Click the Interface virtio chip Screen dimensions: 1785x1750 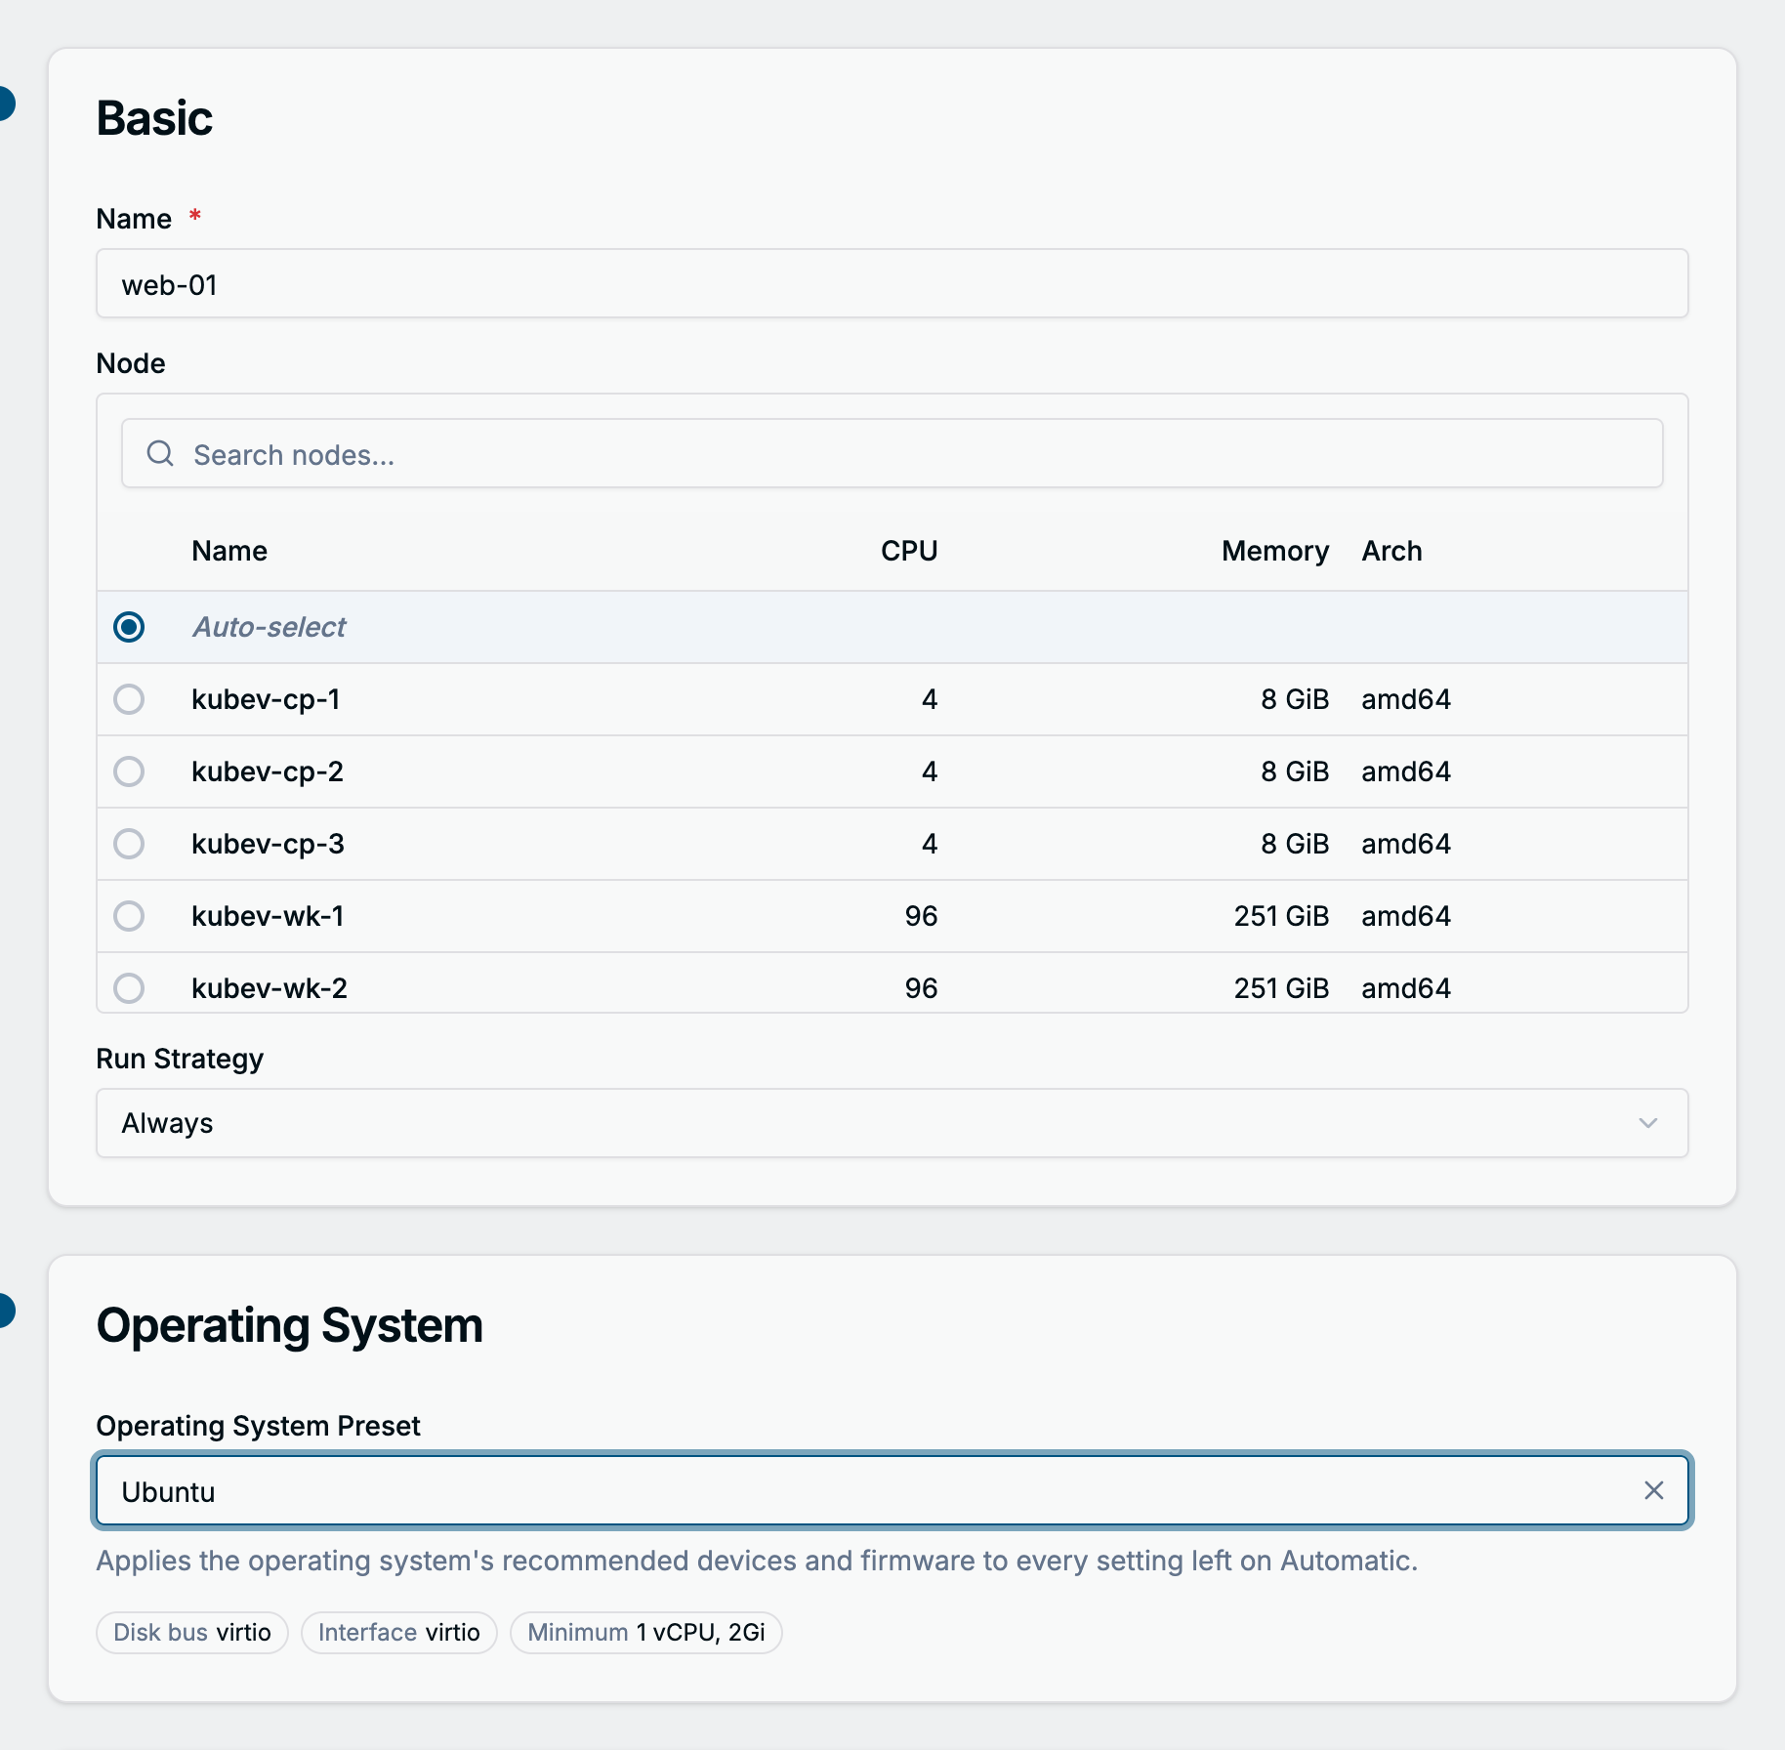coord(399,1633)
